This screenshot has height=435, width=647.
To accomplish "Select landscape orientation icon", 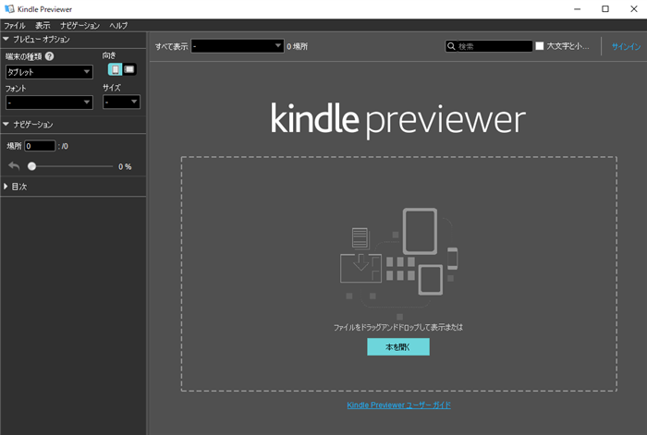I will [129, 69].
